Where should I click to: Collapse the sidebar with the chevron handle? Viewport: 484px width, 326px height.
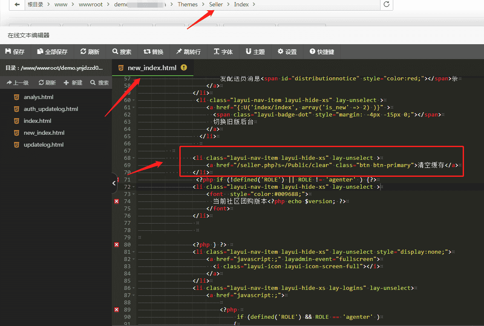click(114, 183)
